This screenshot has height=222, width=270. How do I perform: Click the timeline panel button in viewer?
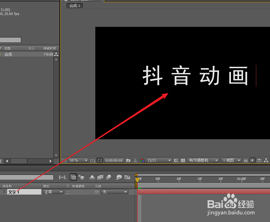tap(259, 160)
